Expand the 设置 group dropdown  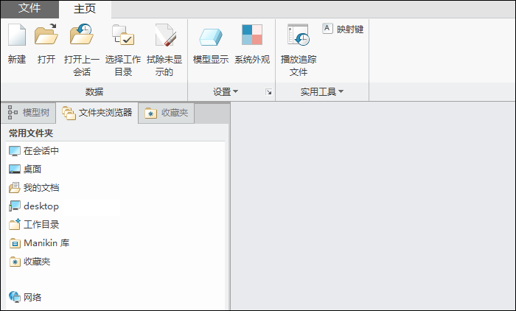point(226,92)
